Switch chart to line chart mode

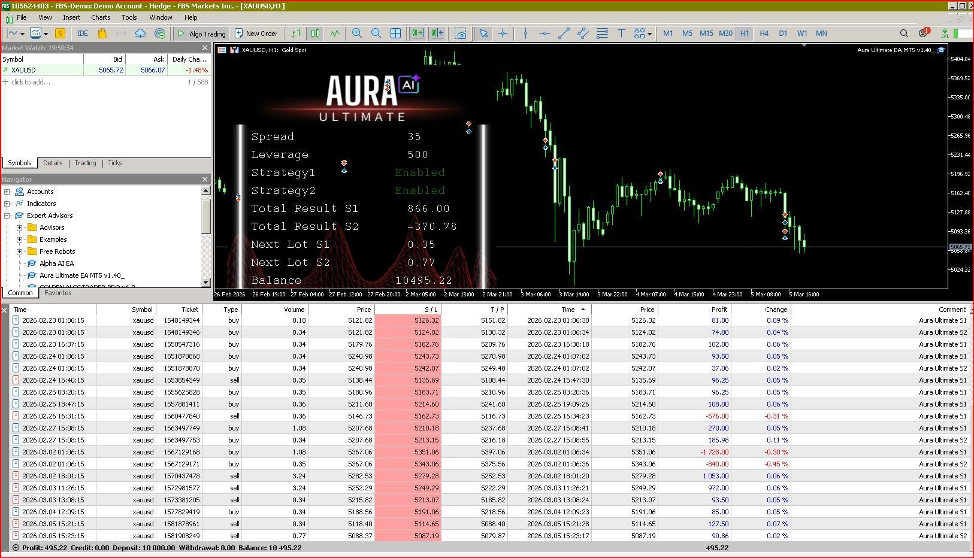point(334,34)
